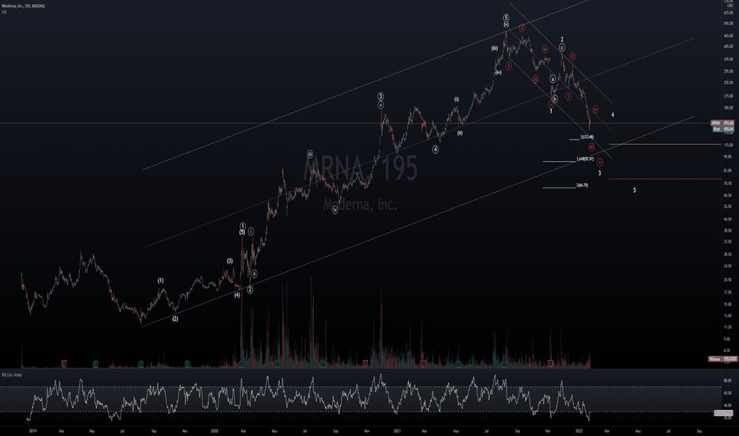Click the red event marker near Nov 2021
Screen dimensions: 739x436
click(550, 363)
